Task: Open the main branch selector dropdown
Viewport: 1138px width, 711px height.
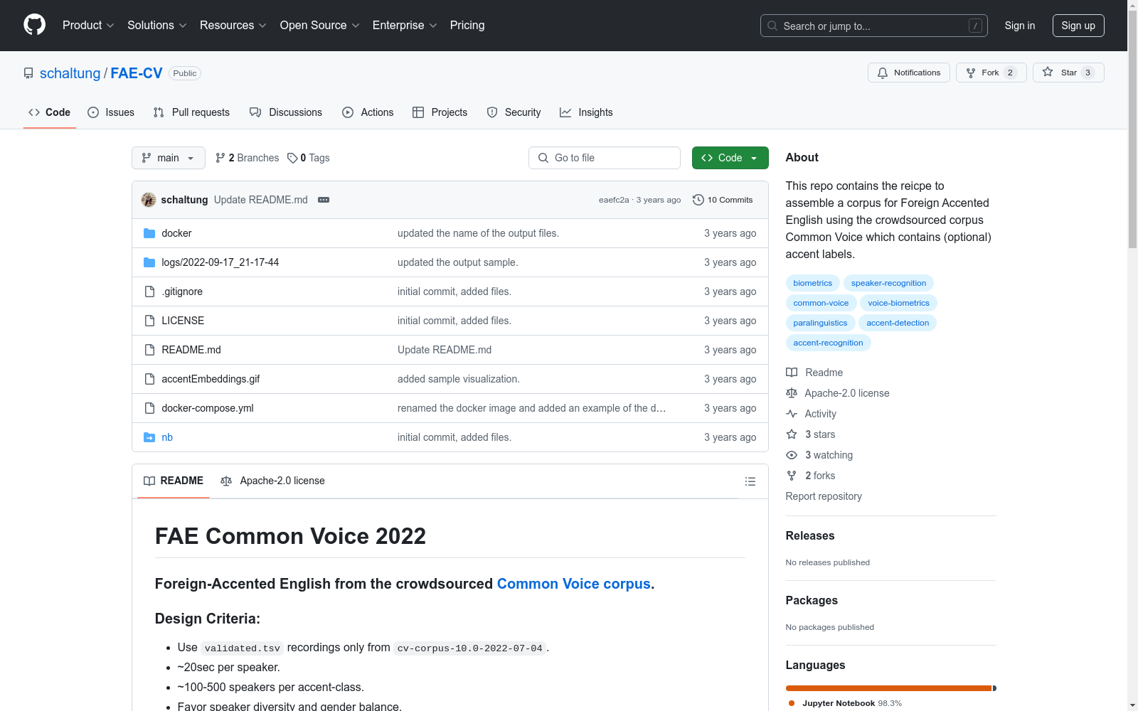Action: coord(169,158)
